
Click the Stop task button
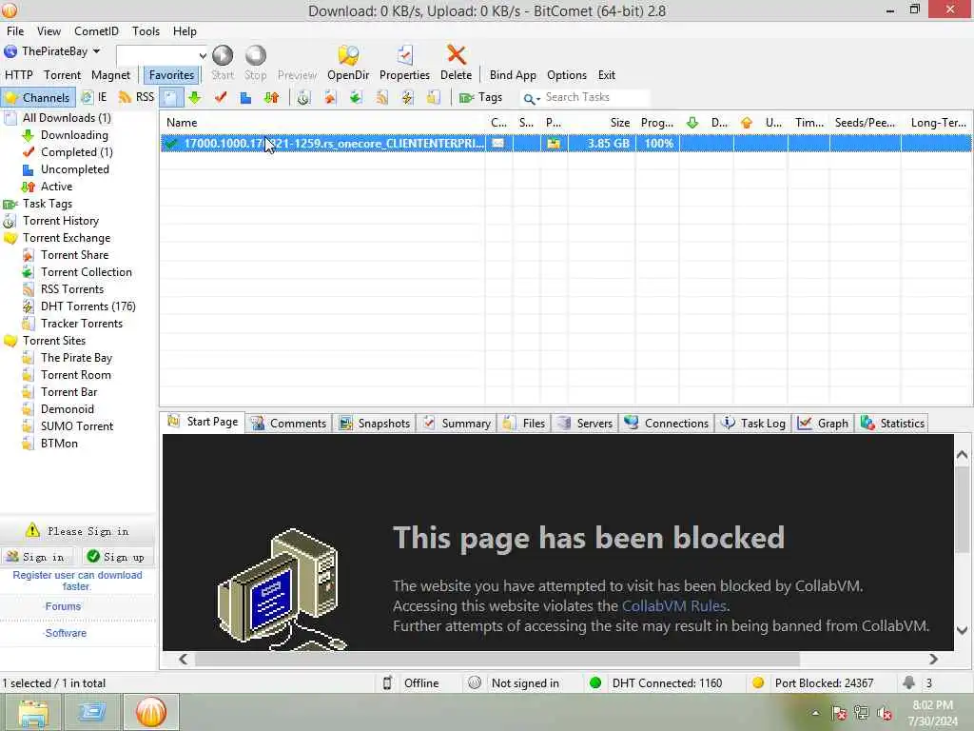point(255,63)
